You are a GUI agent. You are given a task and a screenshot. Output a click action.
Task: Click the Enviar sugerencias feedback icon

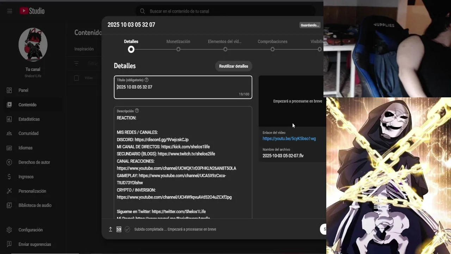[9, 244]
